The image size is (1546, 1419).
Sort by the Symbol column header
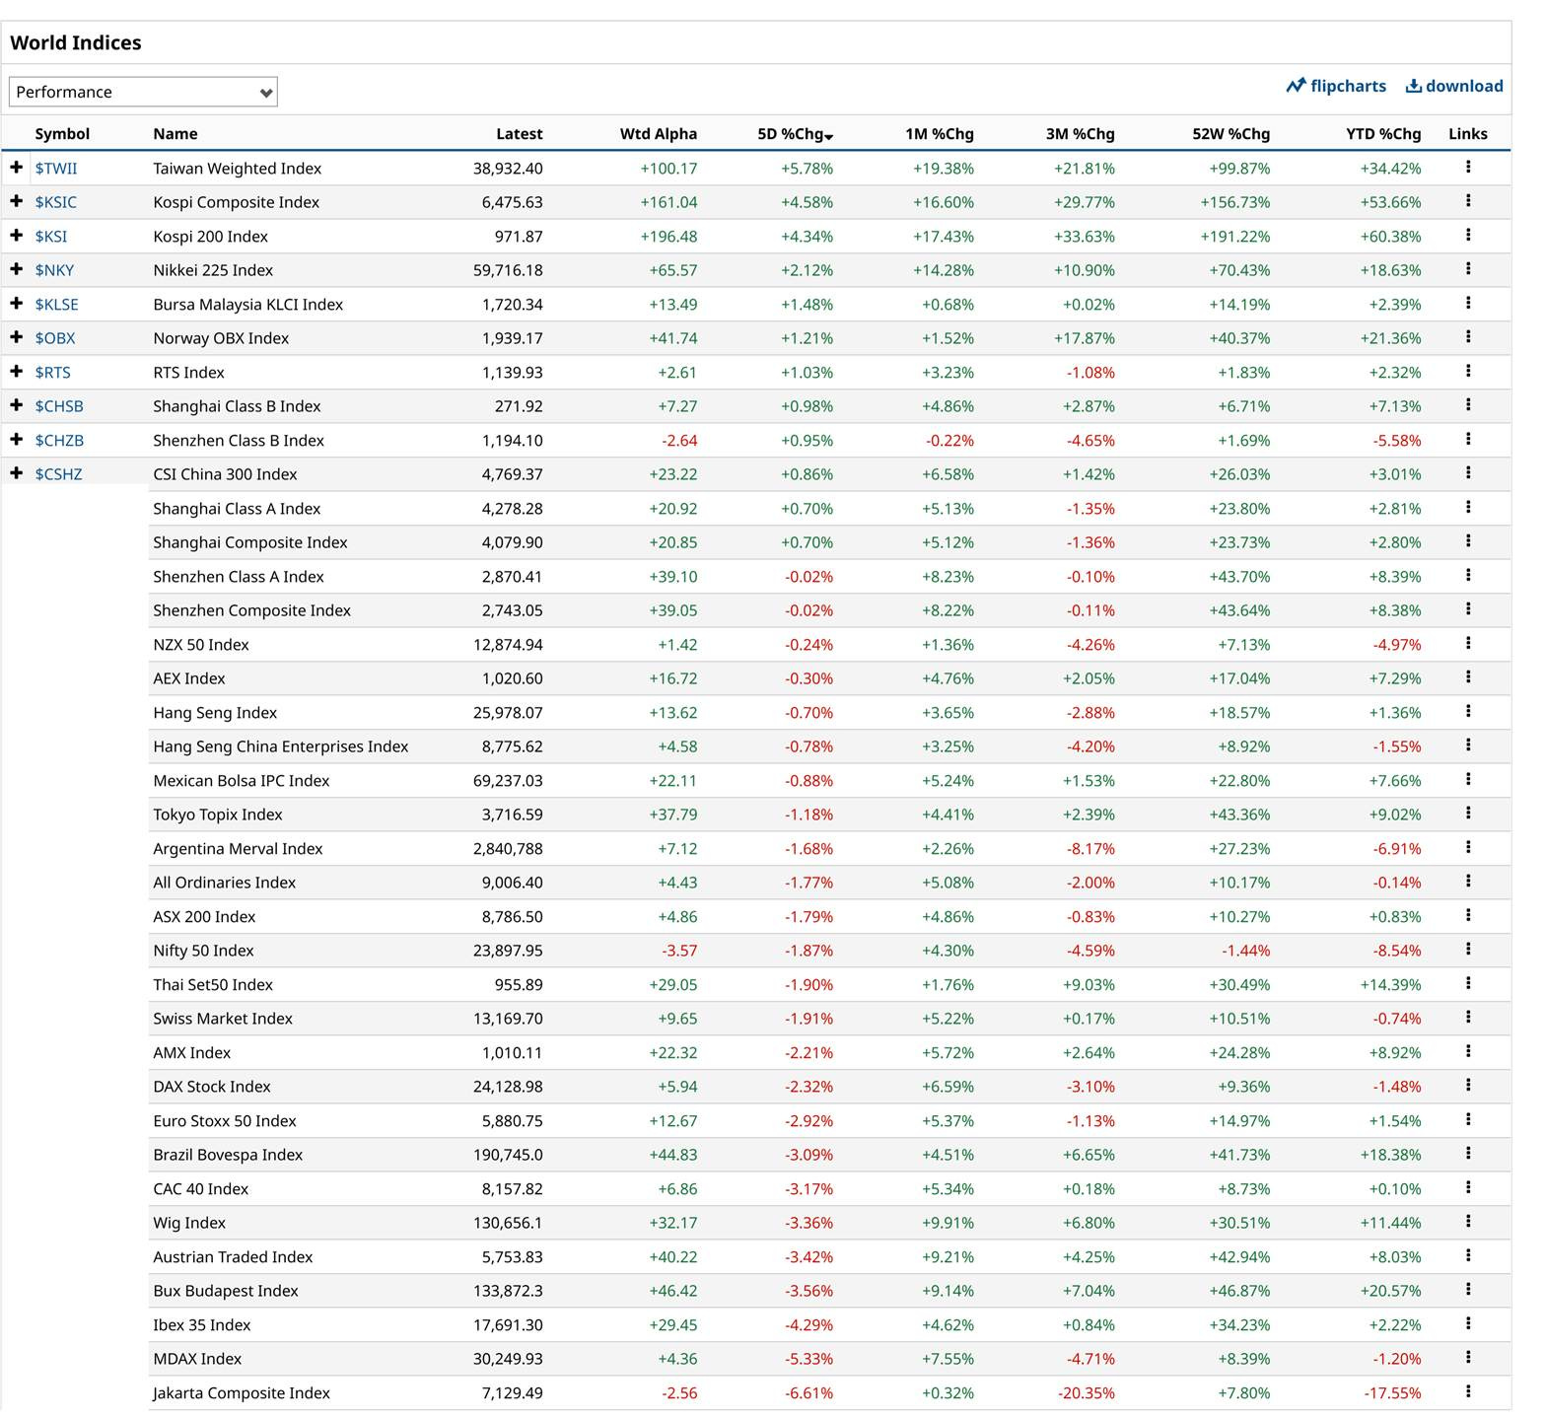(x=62, y=134)
